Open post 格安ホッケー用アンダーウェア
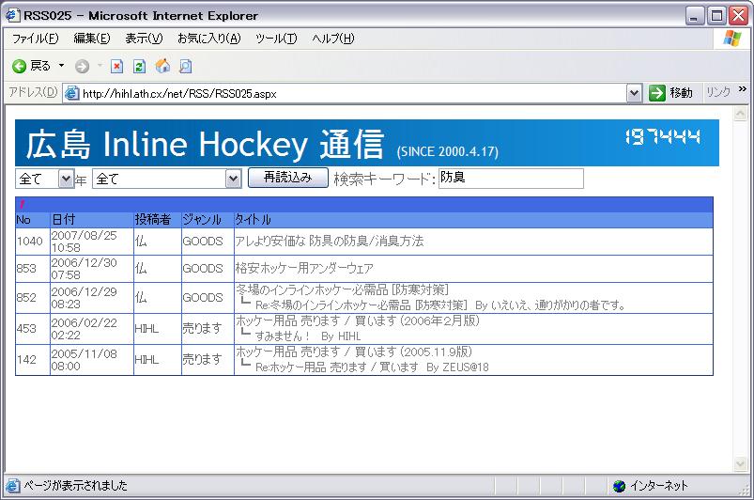Screen dimensions: 754x500 coord(304,269)
